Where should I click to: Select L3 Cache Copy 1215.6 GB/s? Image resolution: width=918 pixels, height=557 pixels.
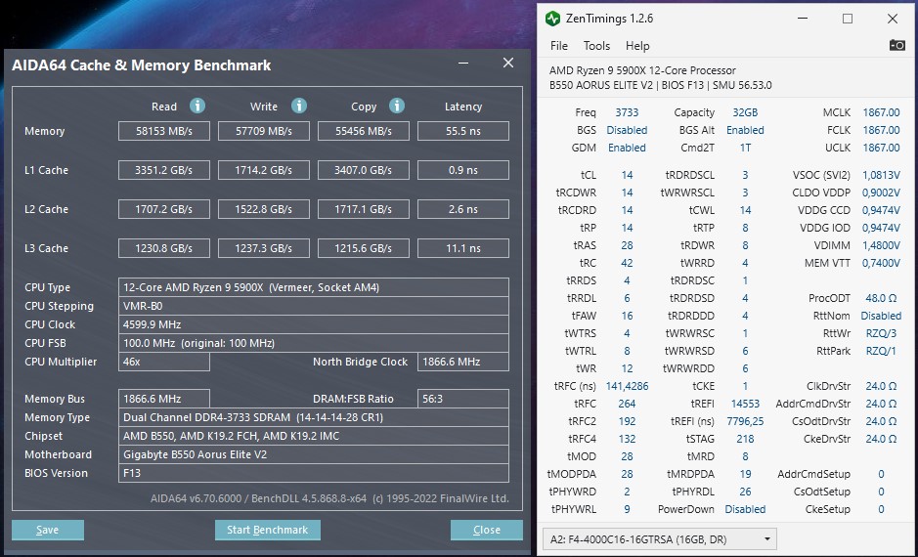[x=364, y=248]
